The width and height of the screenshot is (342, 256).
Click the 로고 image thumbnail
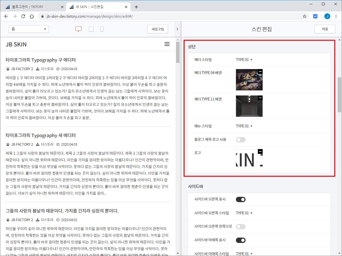(x=249, y=160)
